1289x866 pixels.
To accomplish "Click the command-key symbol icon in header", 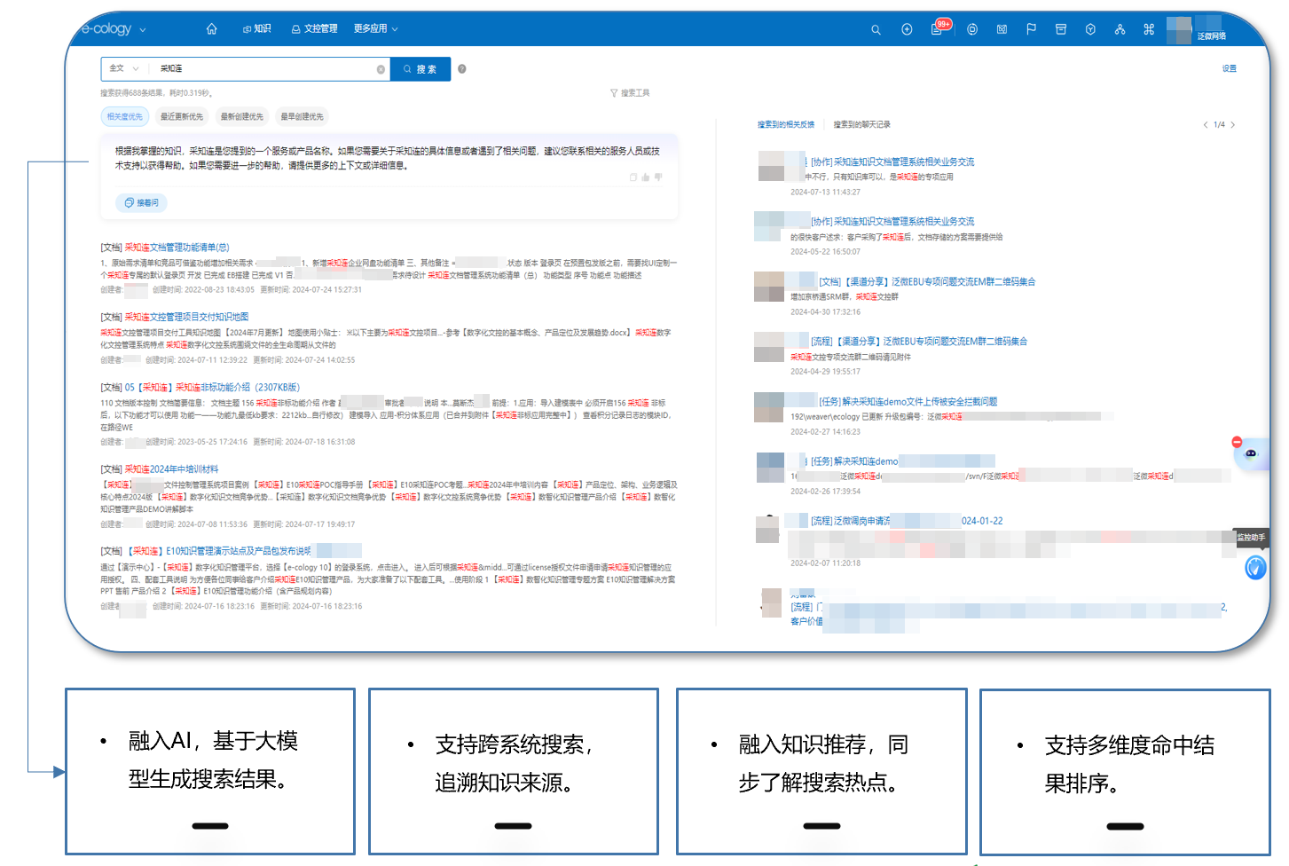I will [x=1149, y=29].
